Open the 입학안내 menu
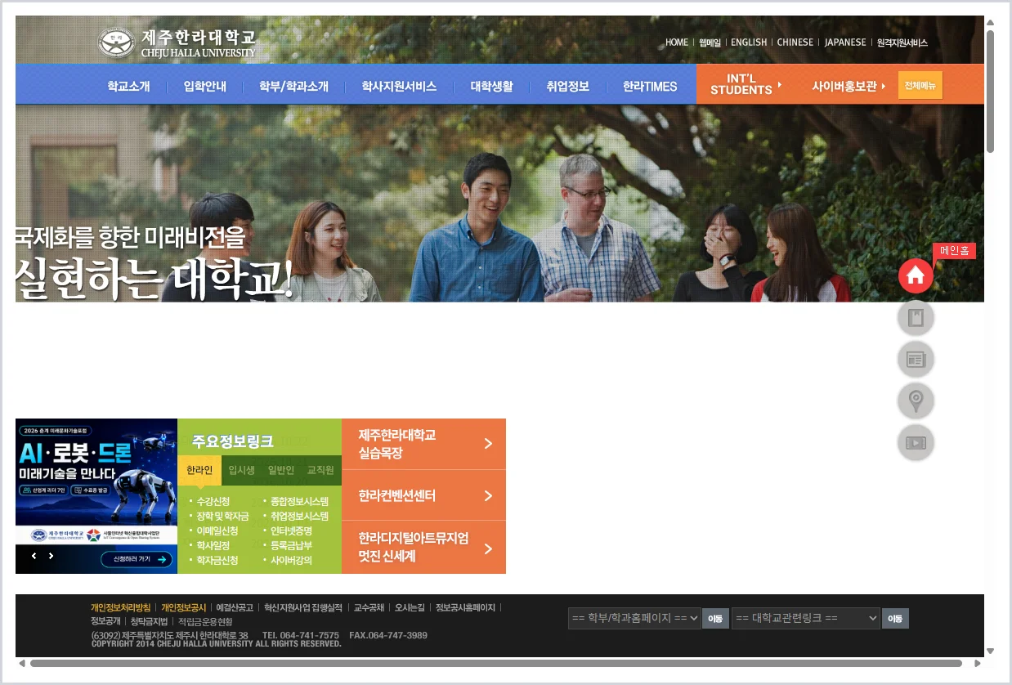This screenshot has width=1012, height=685. [204, 86]
